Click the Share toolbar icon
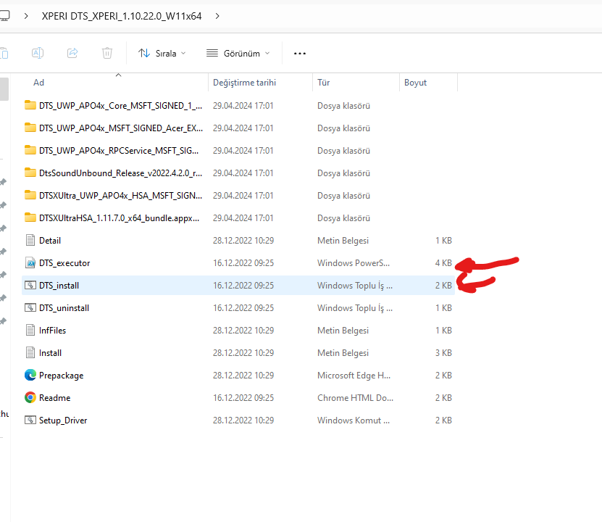The width and height of the screenshot is (602, 522). point(72,53)
